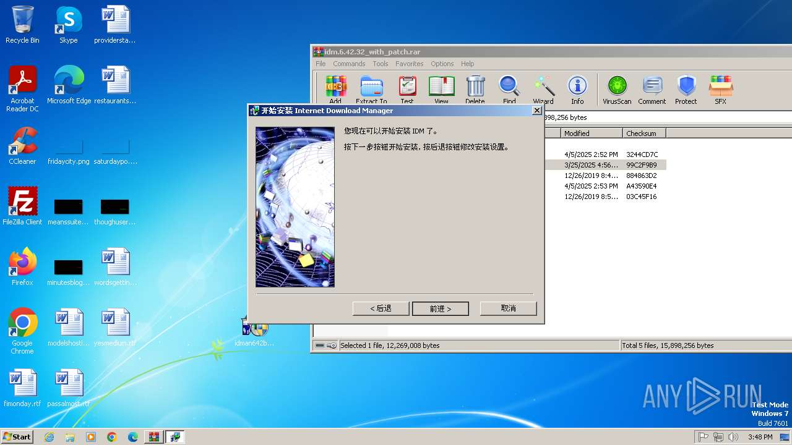Select the passalmost.rtf desktop document
792x445 pixels.
click(x=69, y=388)
